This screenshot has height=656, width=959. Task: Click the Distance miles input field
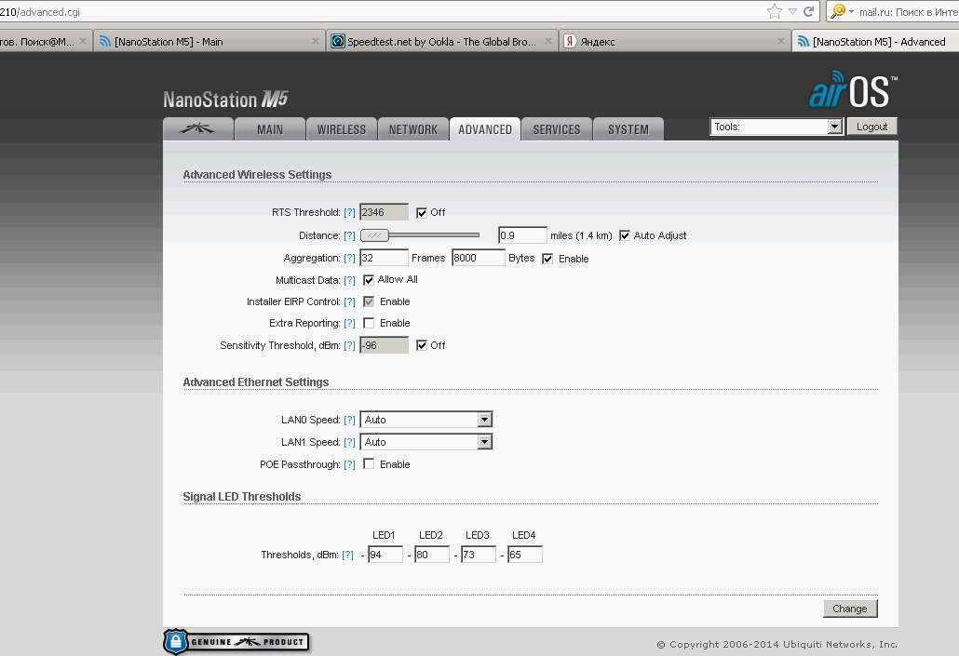522,235
